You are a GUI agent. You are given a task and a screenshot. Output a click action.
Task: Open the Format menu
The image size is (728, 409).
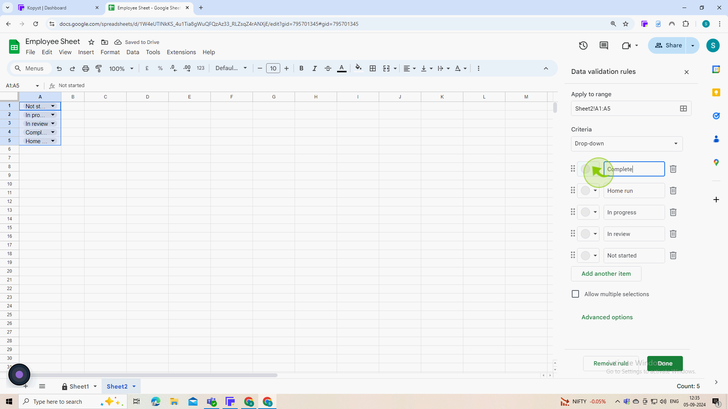coord(110,52)
